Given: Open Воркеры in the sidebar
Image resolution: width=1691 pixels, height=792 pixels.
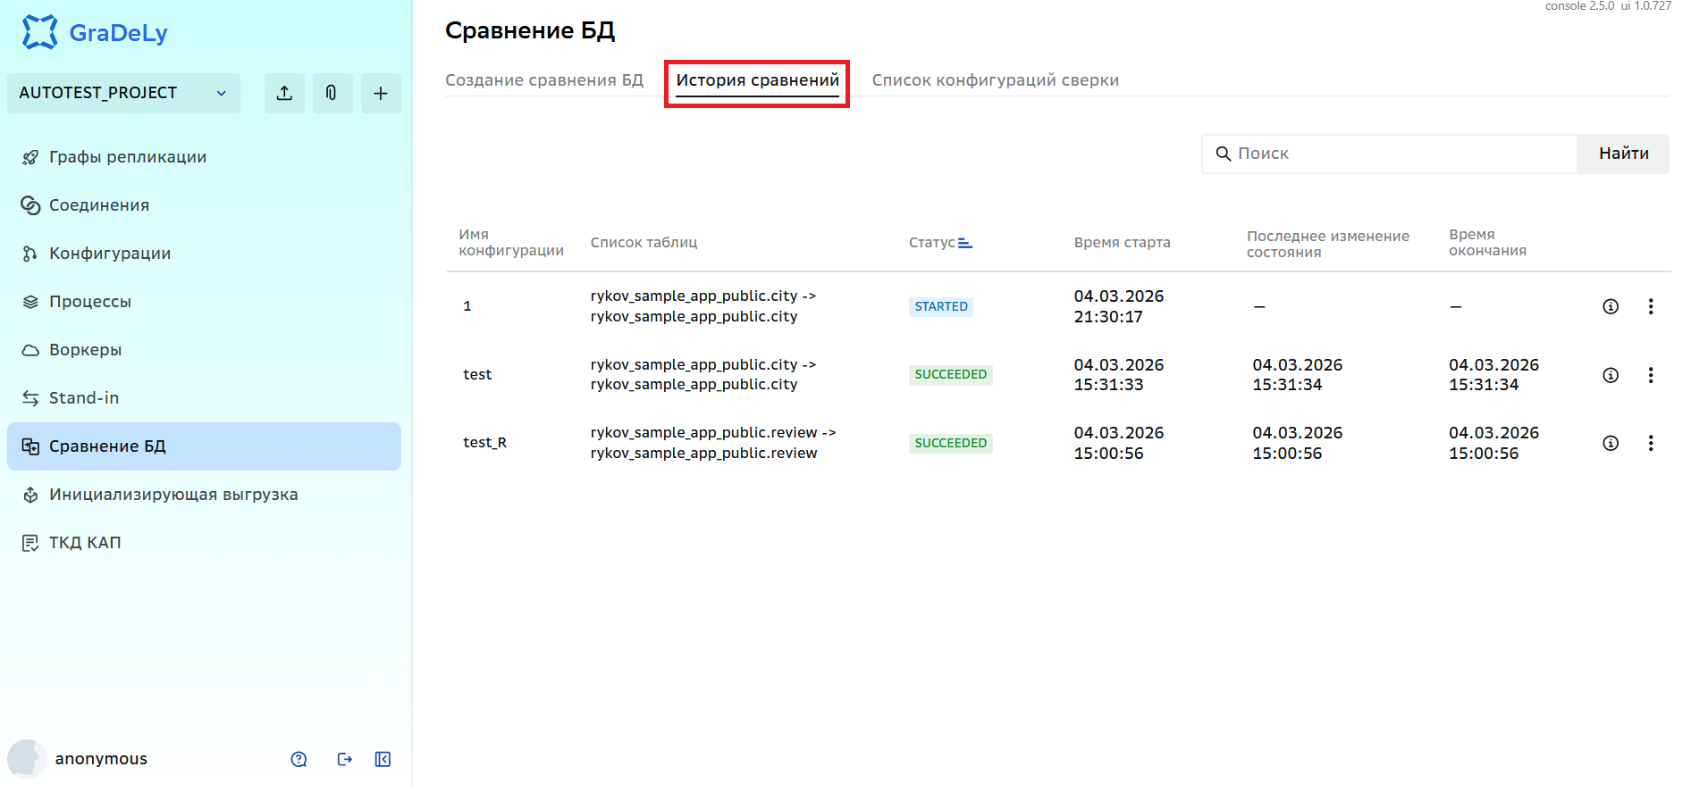Looking at the screenshot, I should pos(204,350).
